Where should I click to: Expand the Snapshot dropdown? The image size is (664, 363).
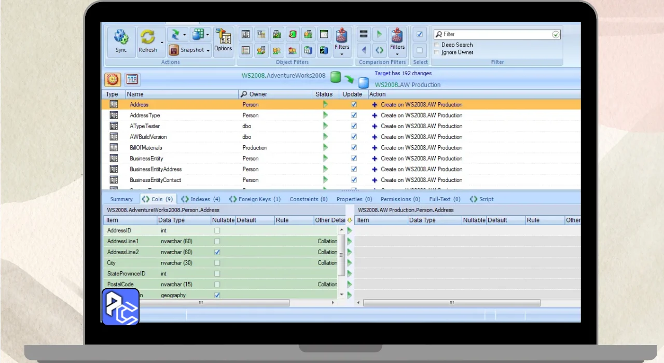pos(208,50)
